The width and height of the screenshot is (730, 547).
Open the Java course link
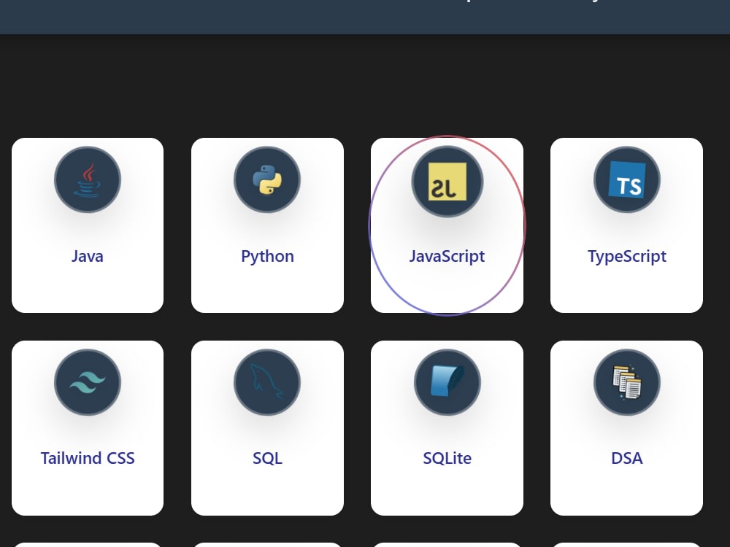click(x=88, y=256)
